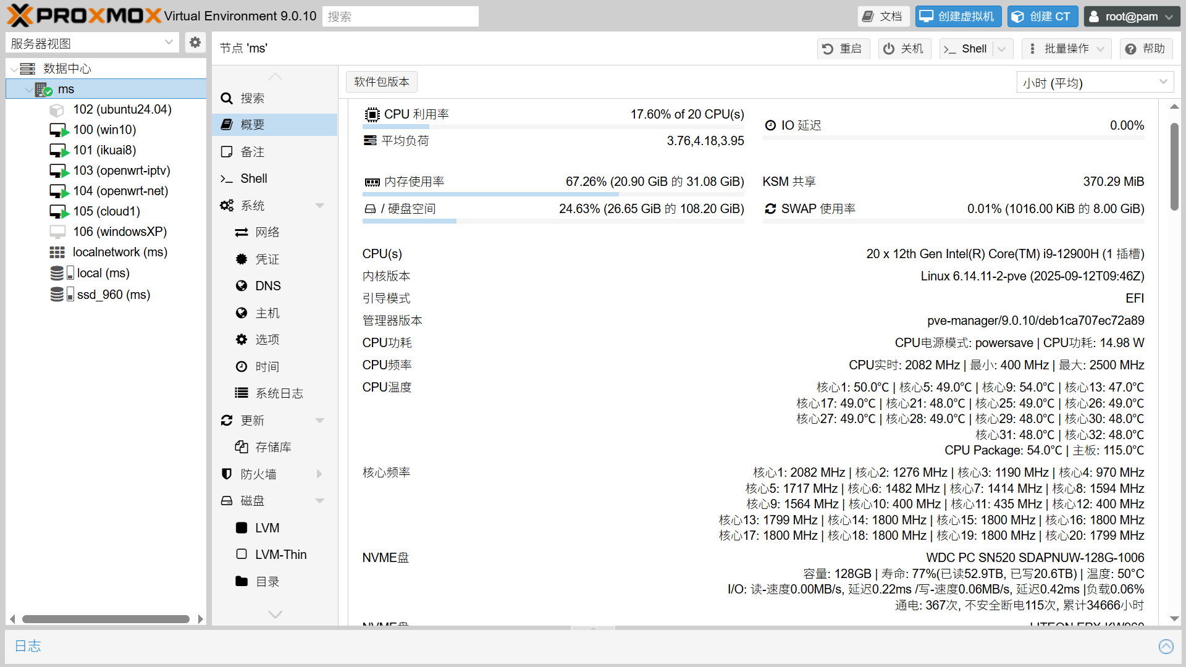
Task: Collapse the 系统 menu section
Action: click(x=319, y=206)
